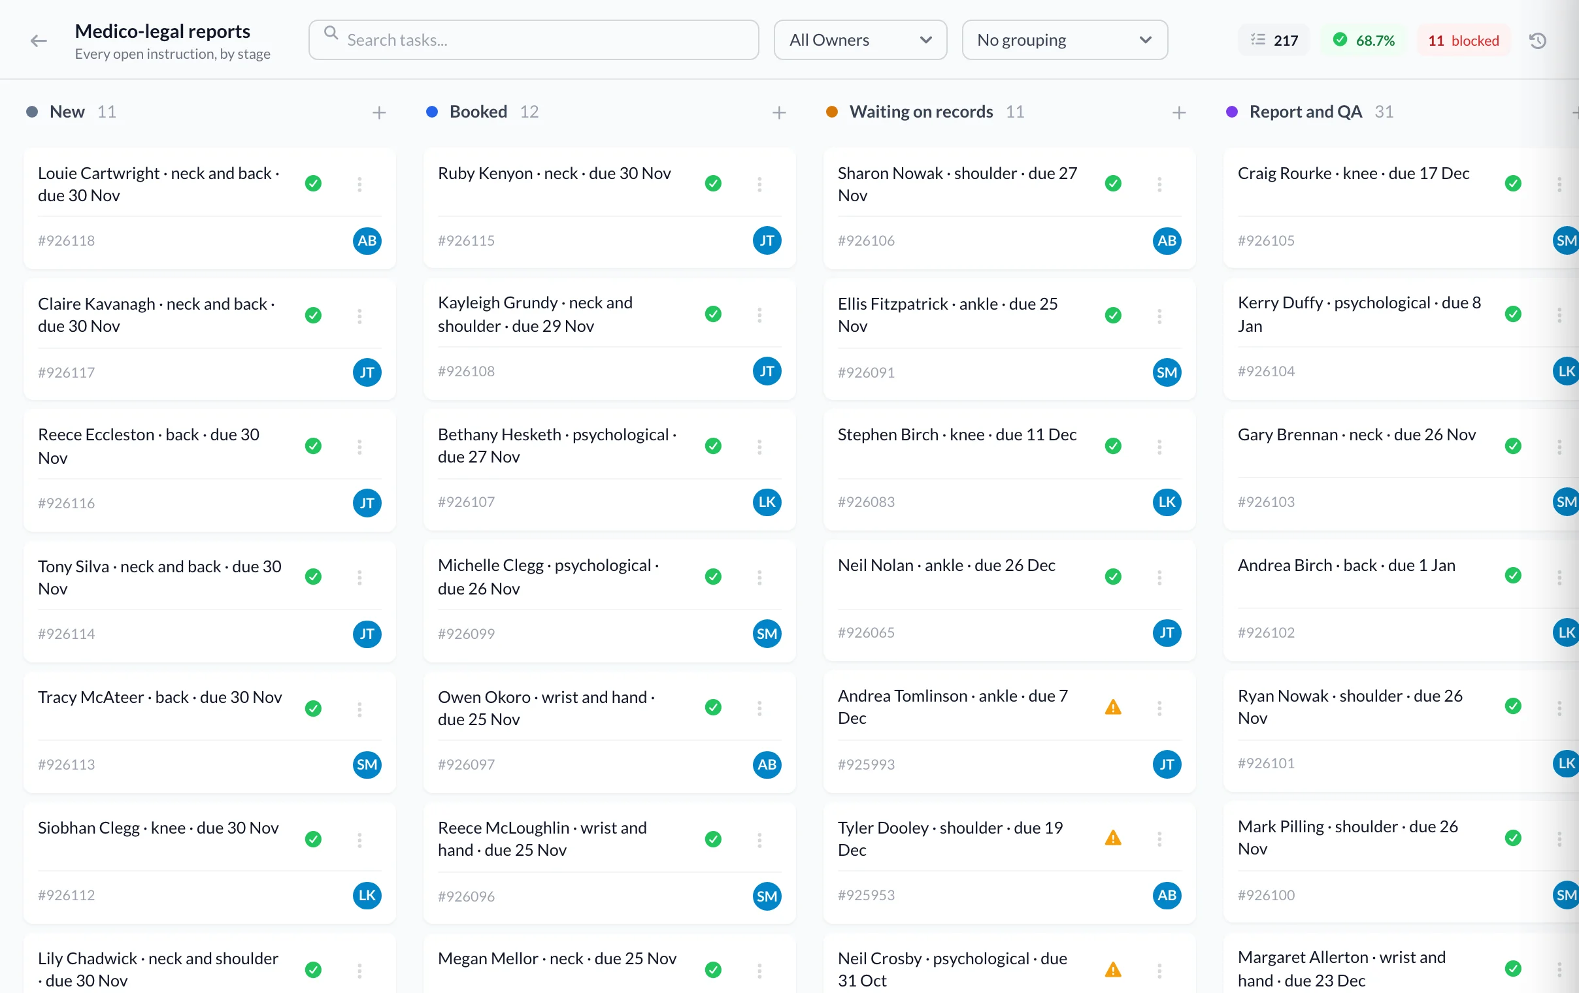Open more options on Louie Cartwright card
The height and width of the screenshot is (993, 1579).
pos(359,184)
